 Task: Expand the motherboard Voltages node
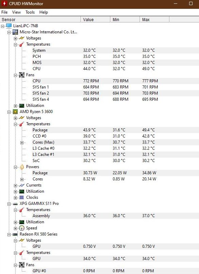15,38
